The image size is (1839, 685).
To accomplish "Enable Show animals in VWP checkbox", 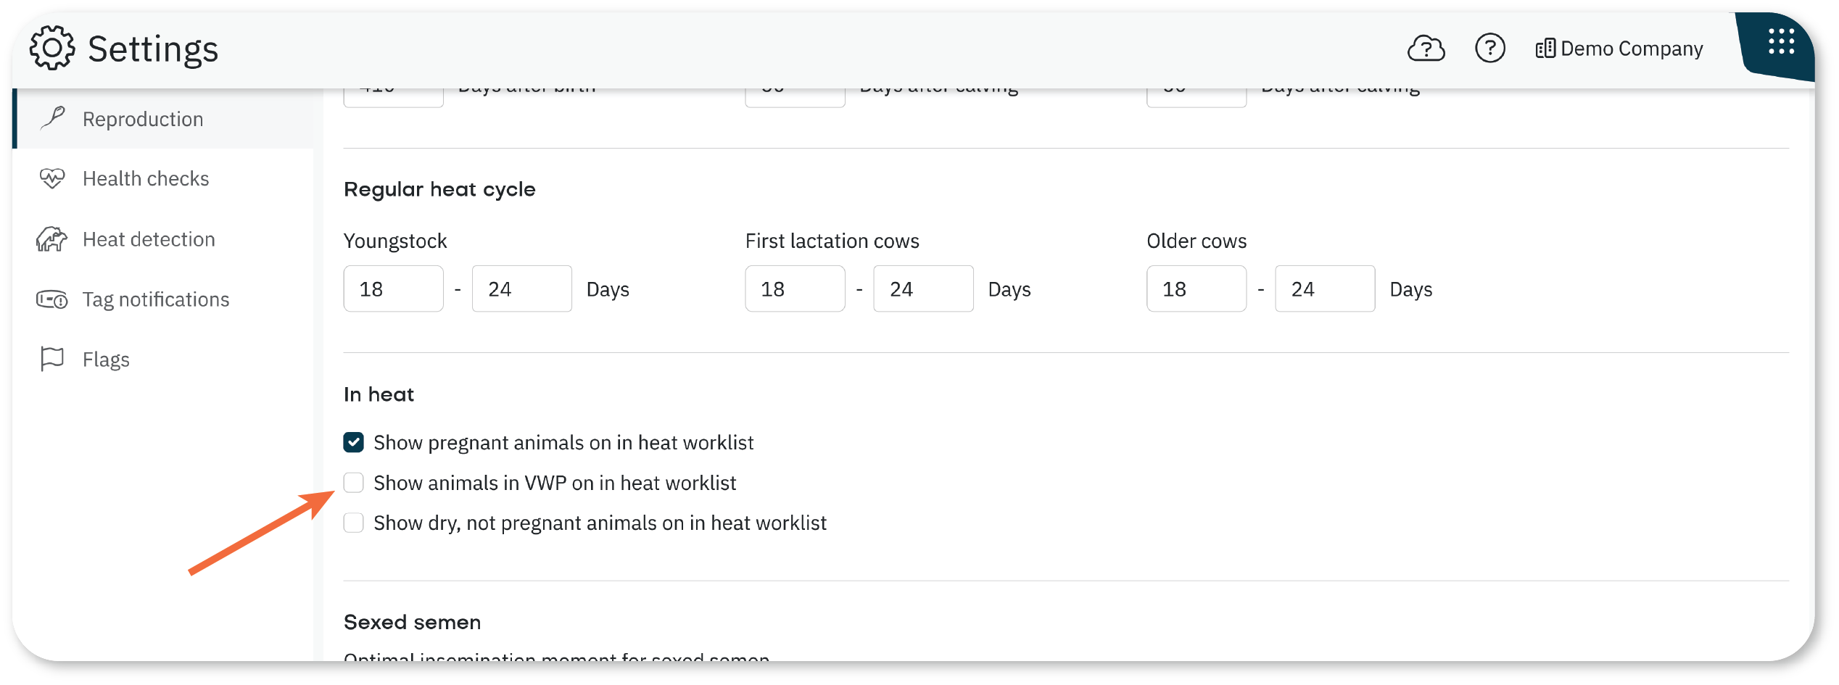I will click(x=353, y=483).
